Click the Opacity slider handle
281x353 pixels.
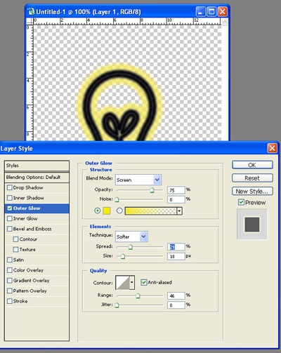pos(152,190)
